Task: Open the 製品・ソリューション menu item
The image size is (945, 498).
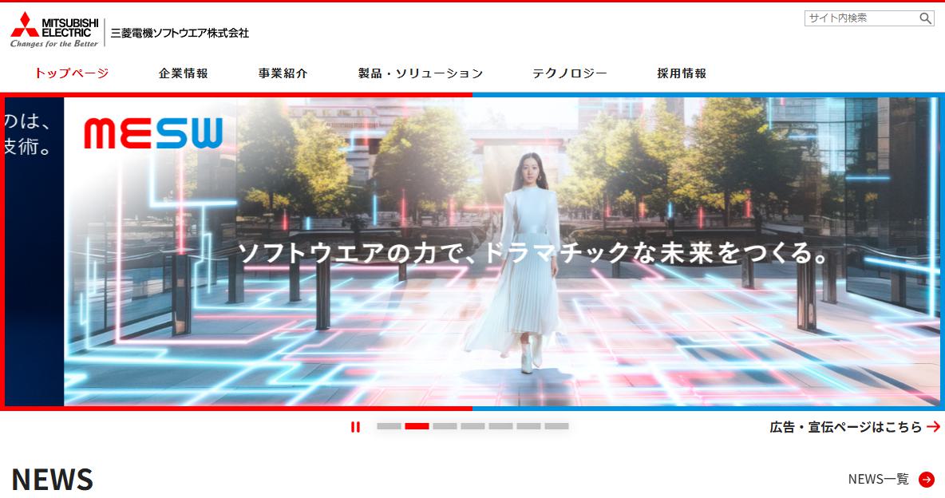Action: [421, 73]
